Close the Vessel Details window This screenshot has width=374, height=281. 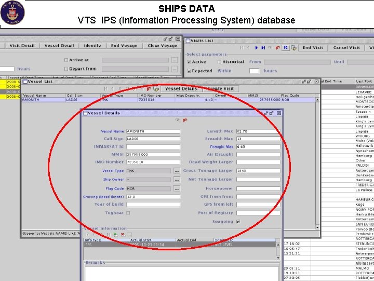[x=279, y=113]
